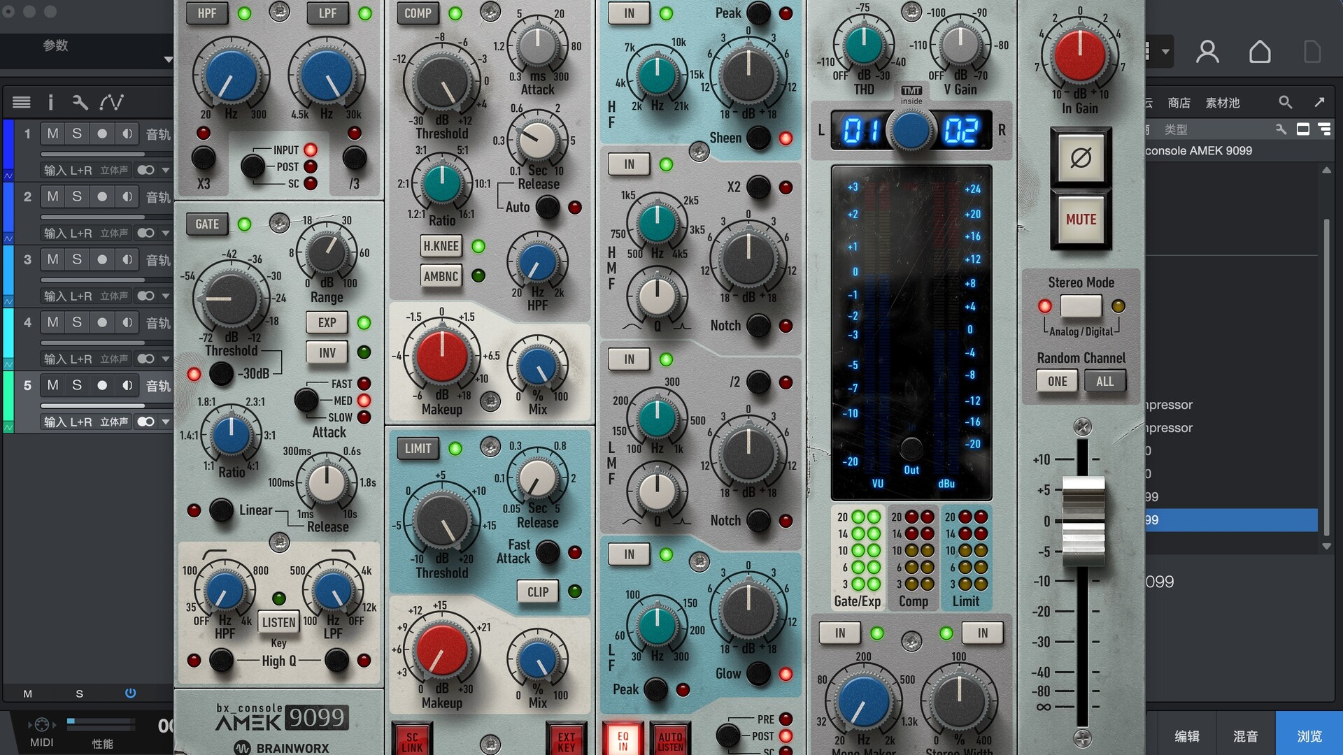Click the Sheen push button
This screenshot has width=1343, height=755.
[758, 138]
